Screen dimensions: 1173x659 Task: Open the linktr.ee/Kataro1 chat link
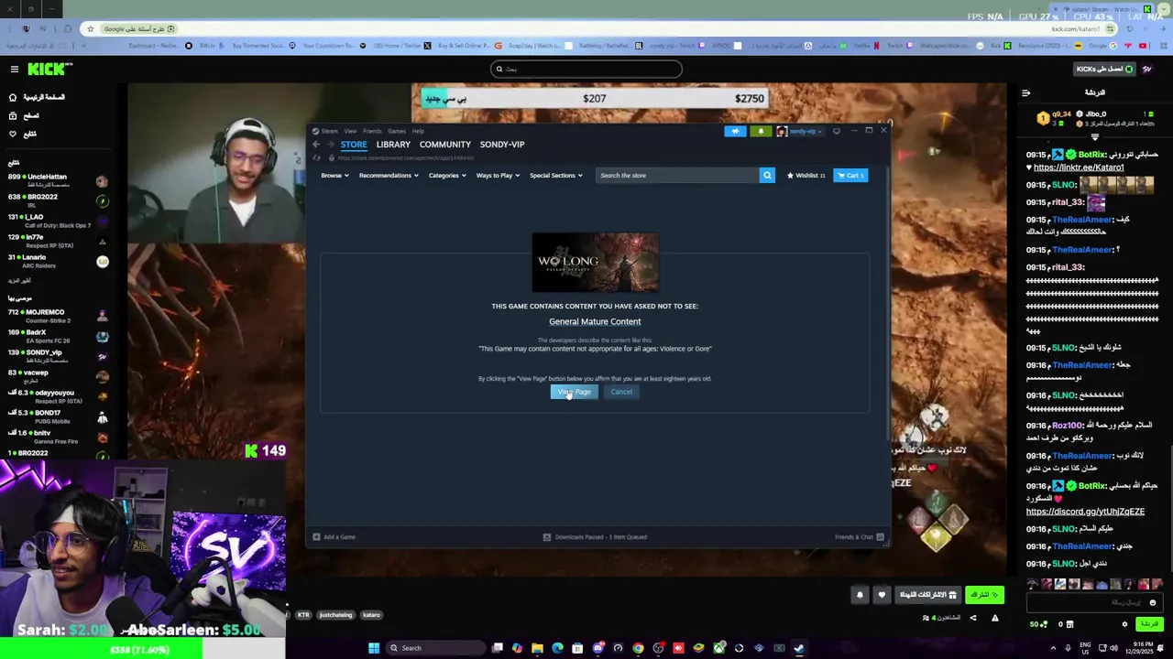click(1079, 167)
